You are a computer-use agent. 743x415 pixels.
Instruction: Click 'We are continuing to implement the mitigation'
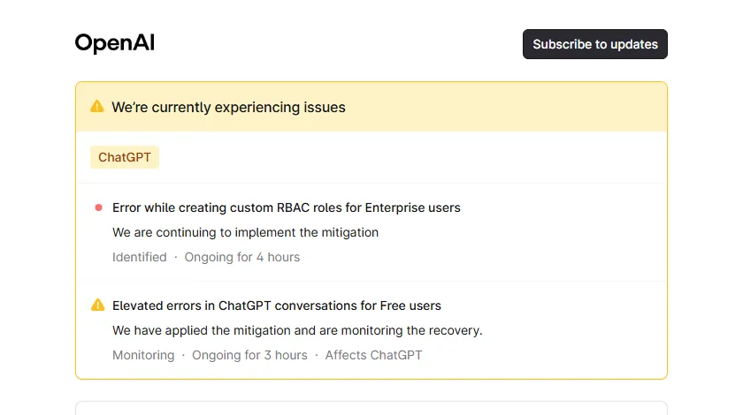point(246,232)
